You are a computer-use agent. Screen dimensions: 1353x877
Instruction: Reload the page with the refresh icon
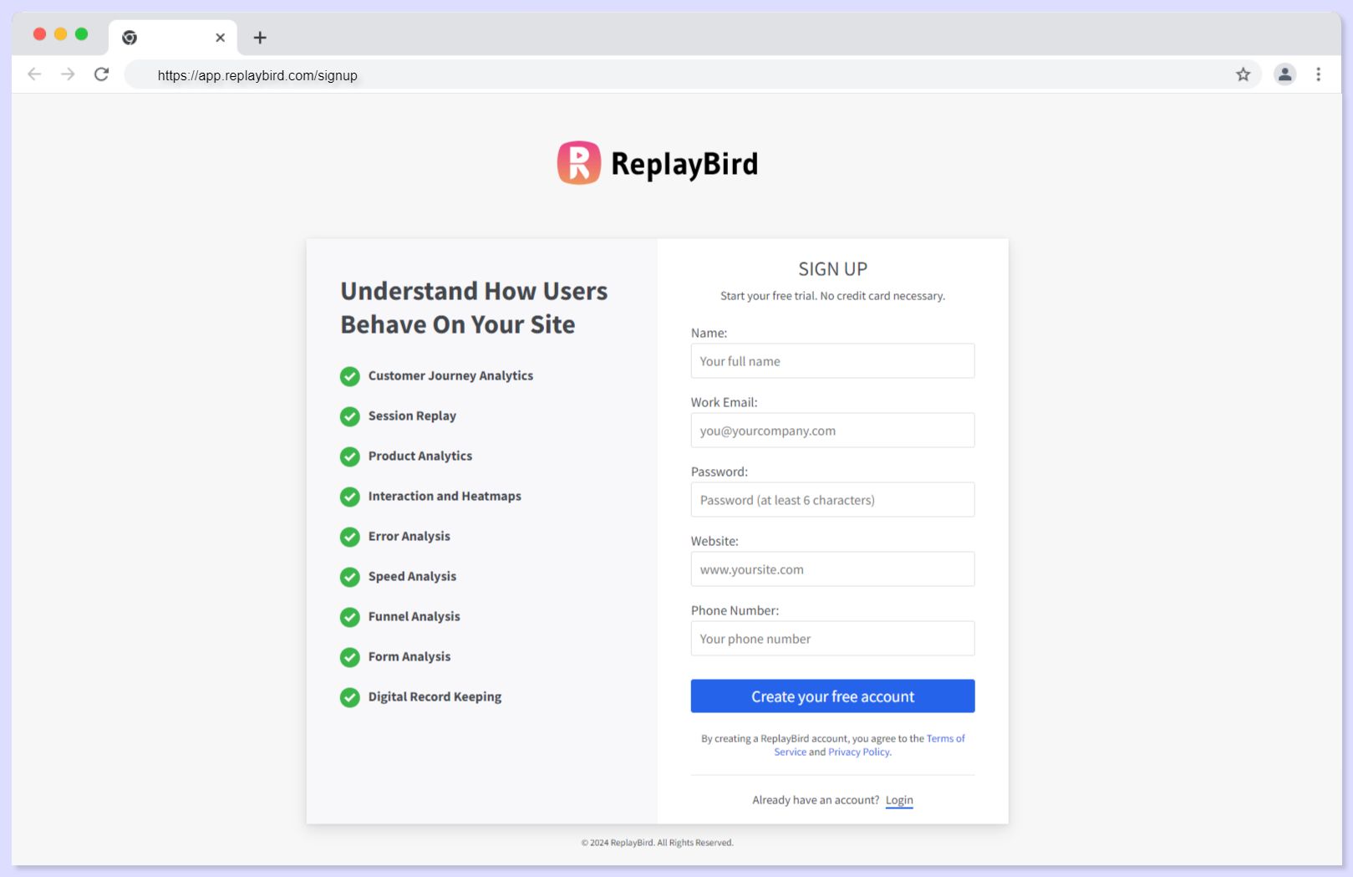101,74
